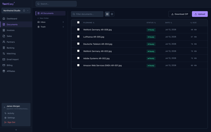Click the Filter documents input
This screenshot has height=132, width=211.
point(87,14)
